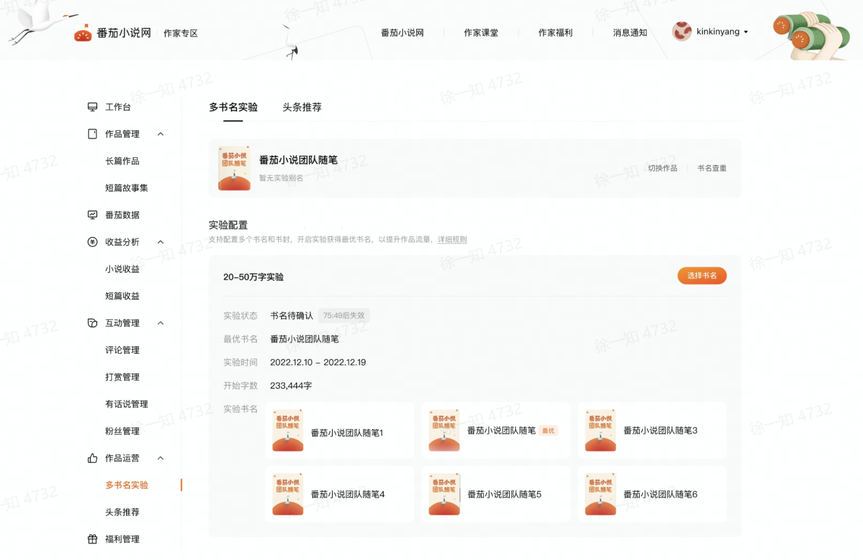Click the 作品运营 thumbs-up icon
Viewport: 863px width, 560px height.
pyautogui.click(x=92, y=458)
